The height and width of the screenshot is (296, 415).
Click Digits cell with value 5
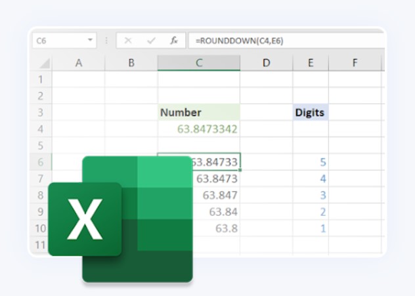coord(311,162)
